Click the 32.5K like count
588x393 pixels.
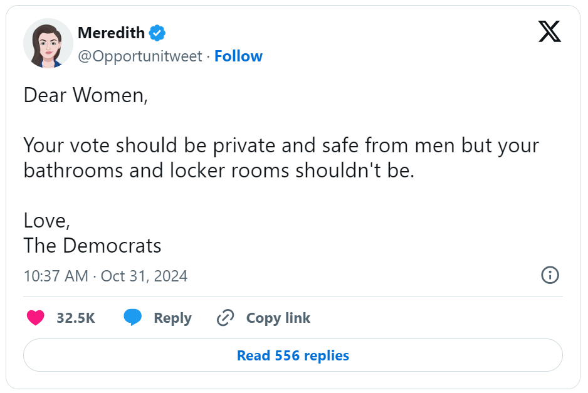[x=76, y=318]
